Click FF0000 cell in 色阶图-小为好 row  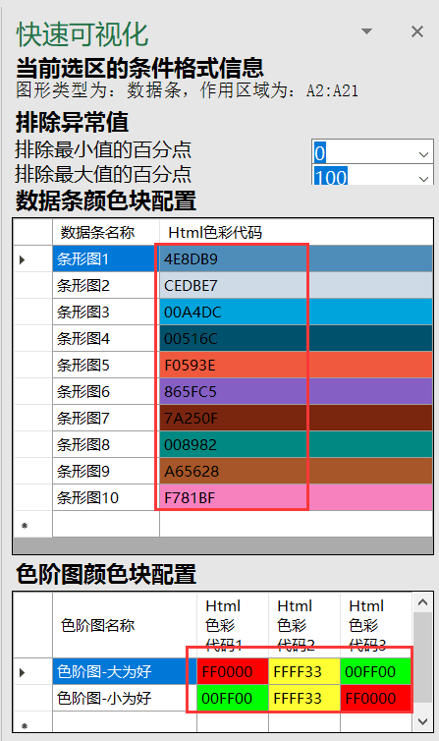pyautogui.click(x=376, y=698)
